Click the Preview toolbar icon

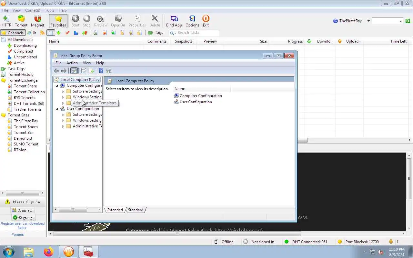[101, 21]
